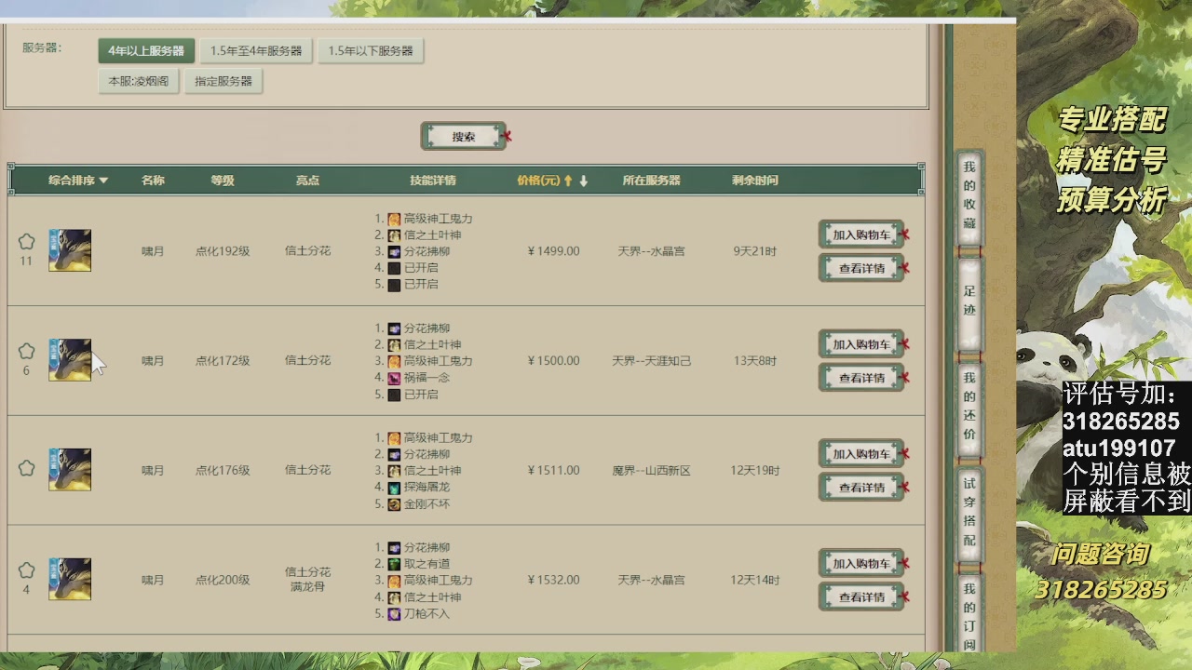Click the 技能详情 column header
The image size is (1192, 670).
433,181
